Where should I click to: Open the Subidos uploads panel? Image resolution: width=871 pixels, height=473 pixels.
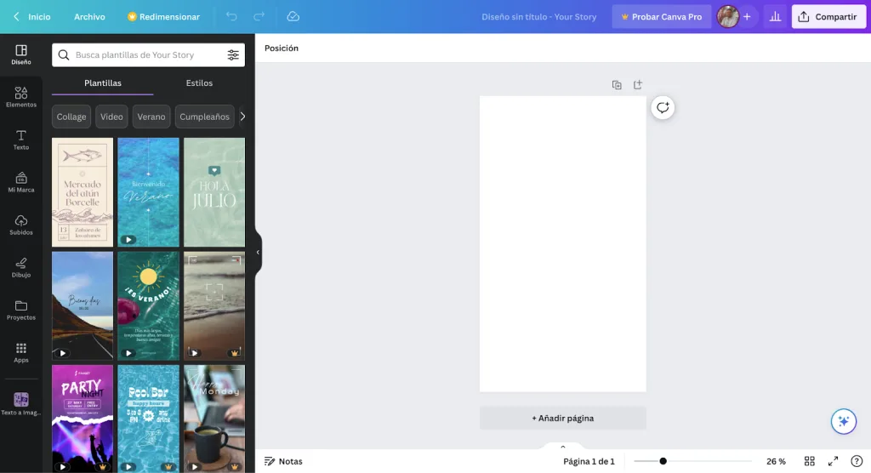tap(21, 225)
